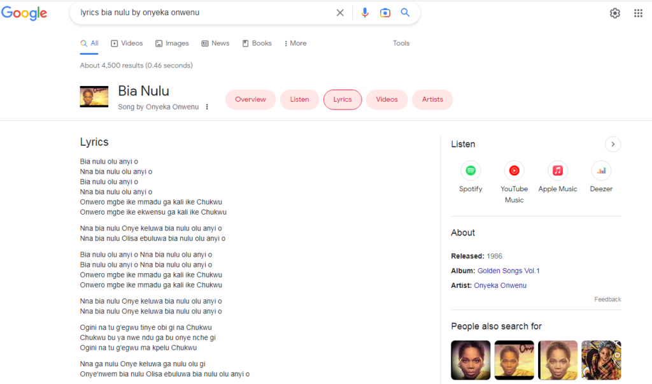Open second People also search for thumbnail
Screen dimensions: 652x384
(514, 360)
